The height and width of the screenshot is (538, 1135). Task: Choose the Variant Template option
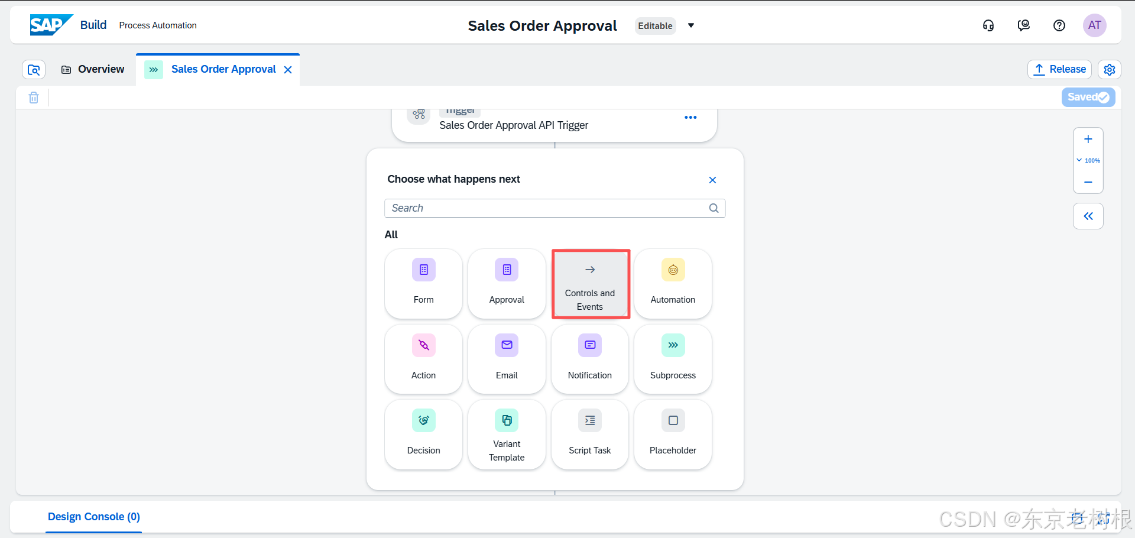507,435
